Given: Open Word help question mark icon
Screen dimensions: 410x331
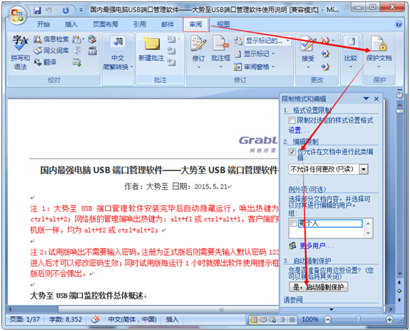Looking at the screenshot, I should pos(398,24).
